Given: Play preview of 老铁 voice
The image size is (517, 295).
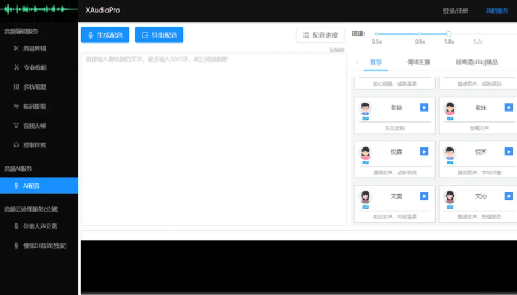Looking at the screenshot, I should point(424,107).
